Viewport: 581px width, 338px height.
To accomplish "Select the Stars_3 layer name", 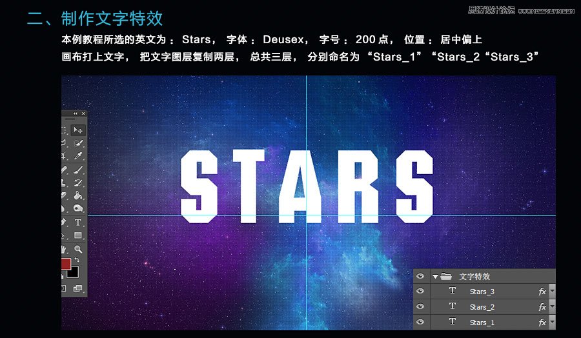I will [x=482, y=292].
